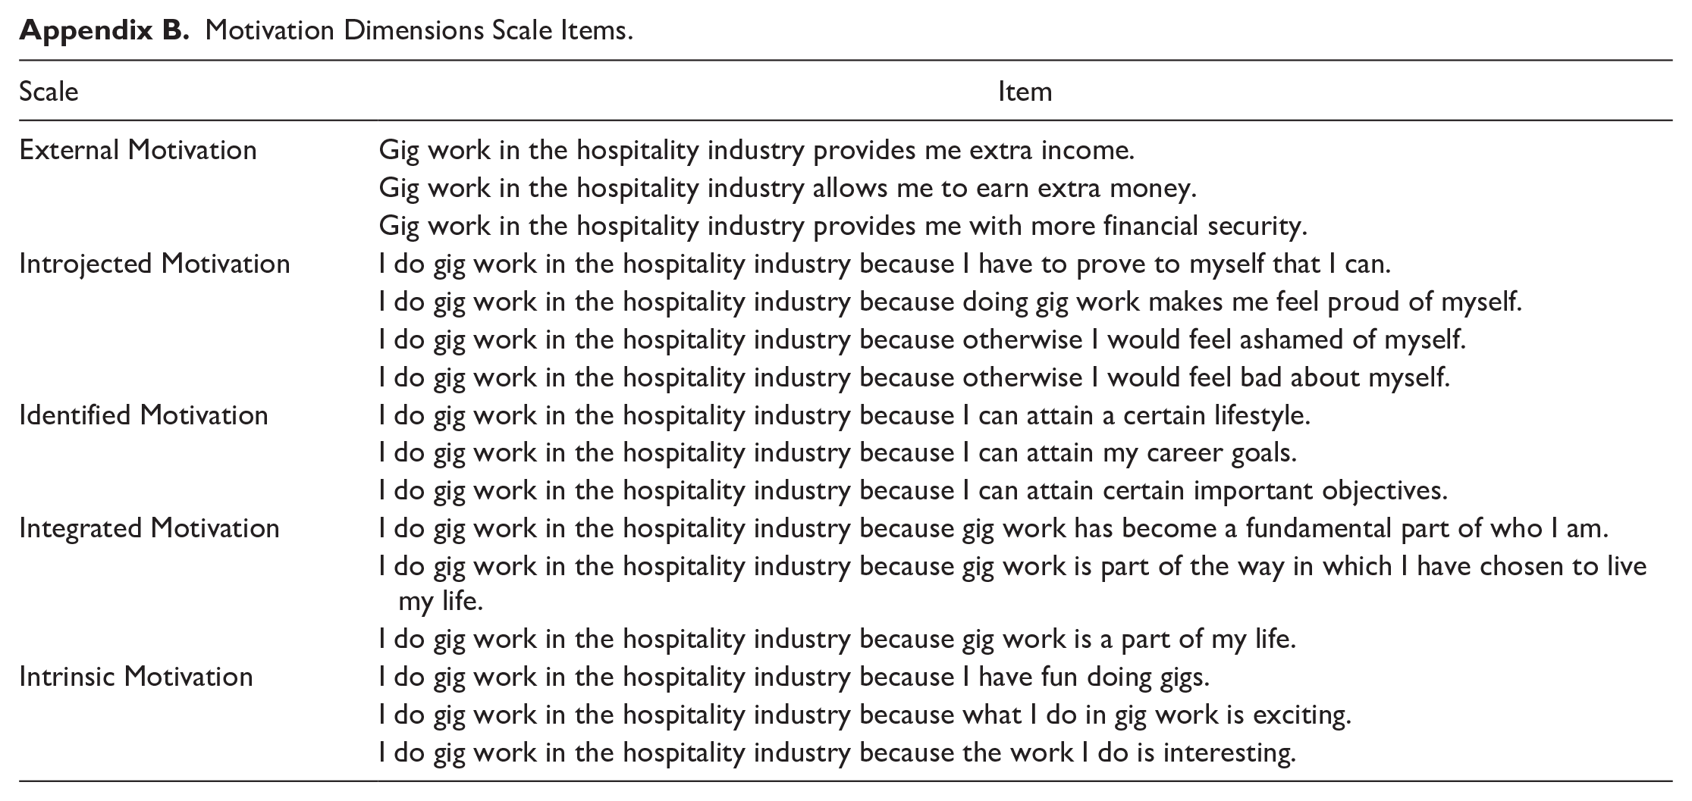Image resolution: width=1692 pixels, height=801 pixels.
Task: Click the item about feeling ashamed of myself
Action: [x=922, y=339]
